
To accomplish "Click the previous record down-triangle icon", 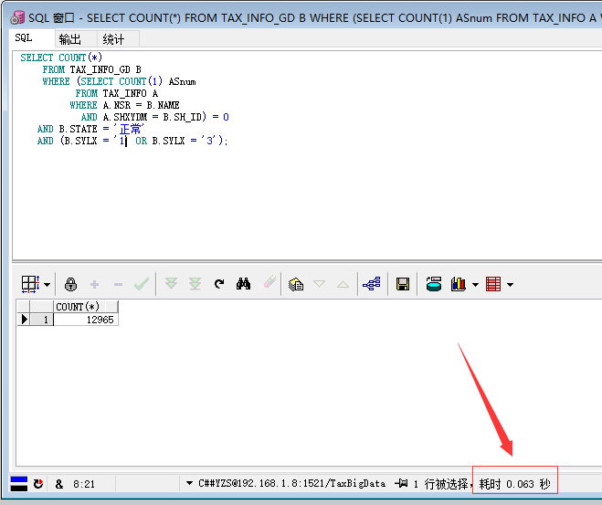I will pos(320,284).
